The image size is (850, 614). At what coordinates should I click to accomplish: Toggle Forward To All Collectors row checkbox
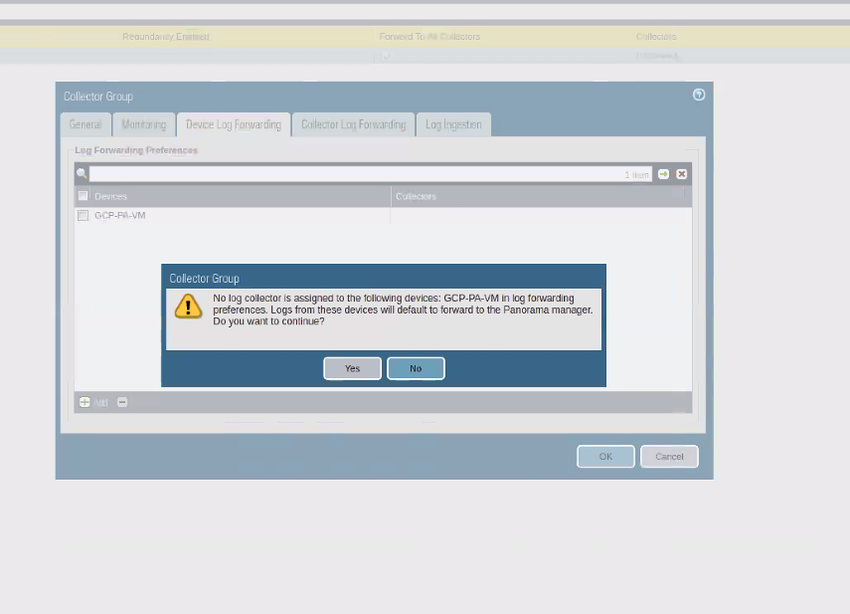click(386, 56)
